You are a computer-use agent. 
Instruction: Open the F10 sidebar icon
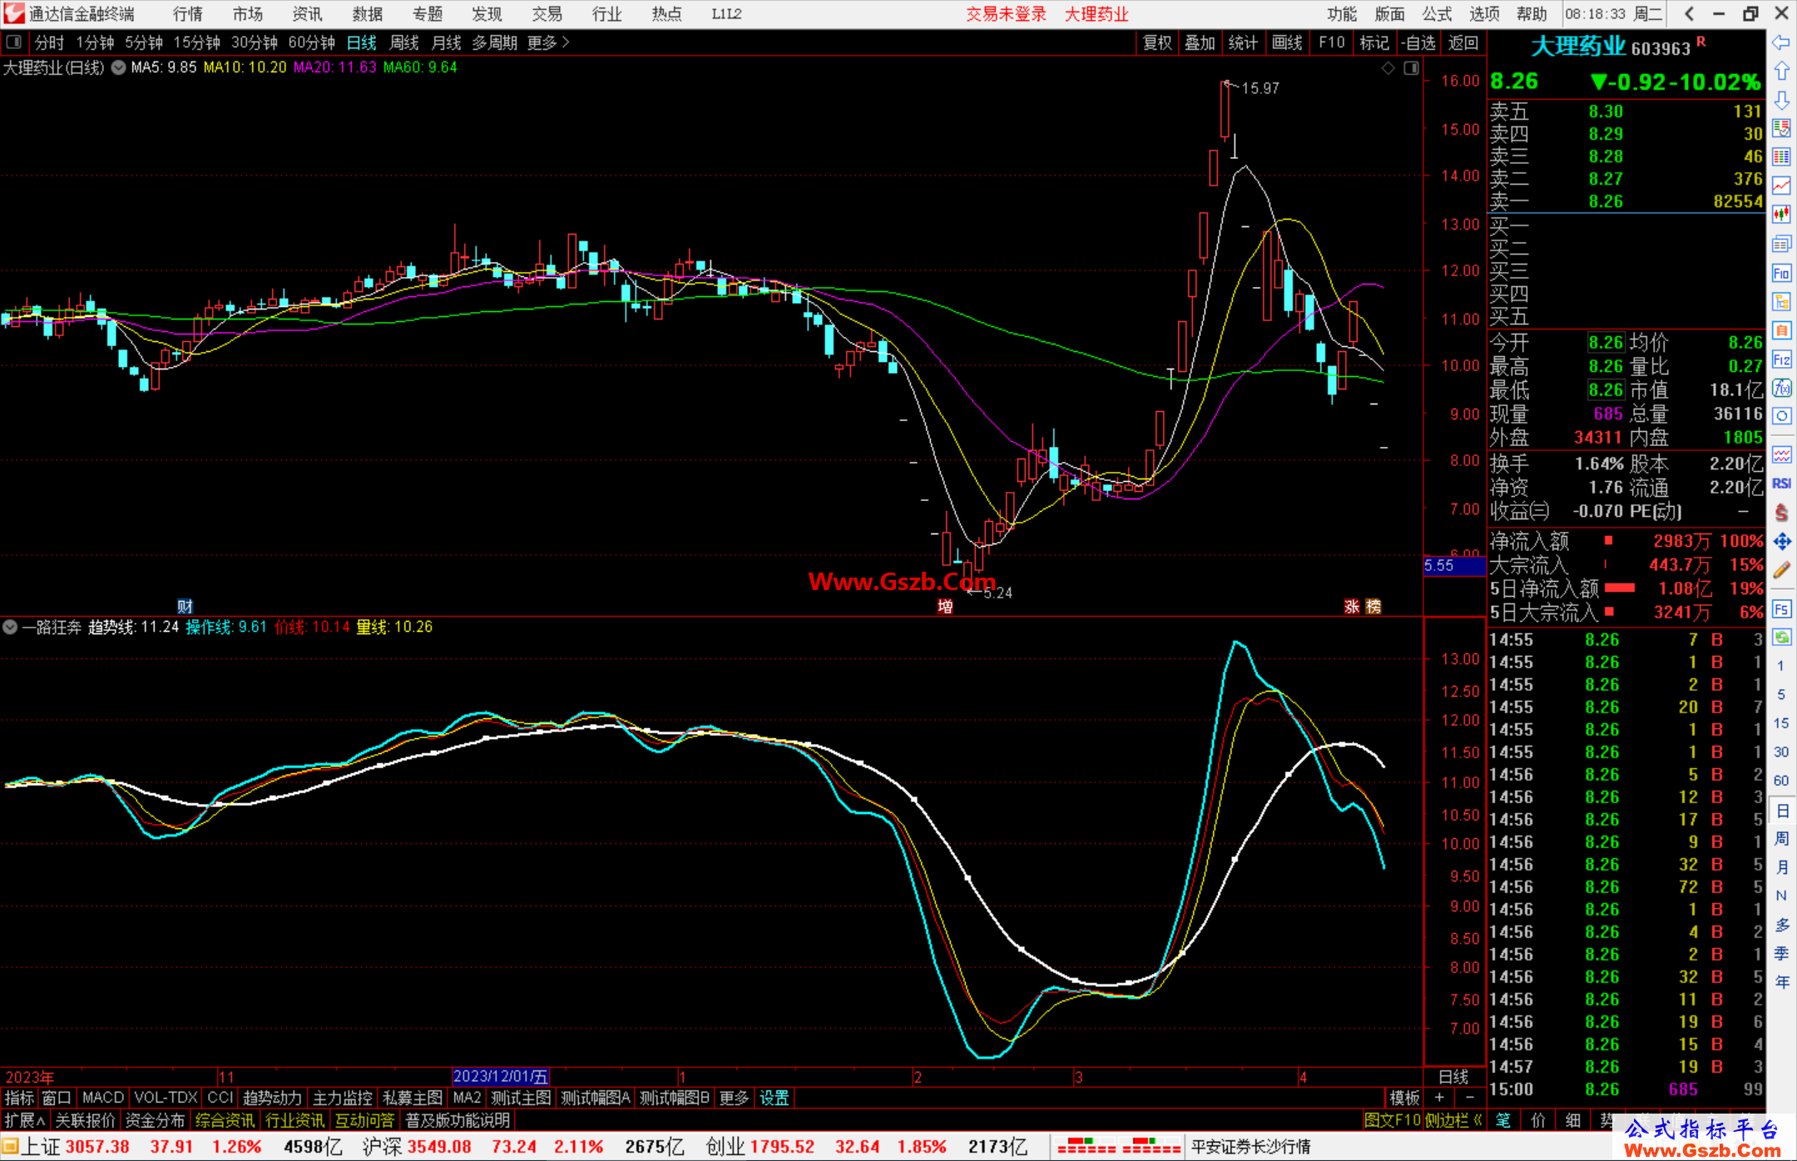[x=1781, y=273]
